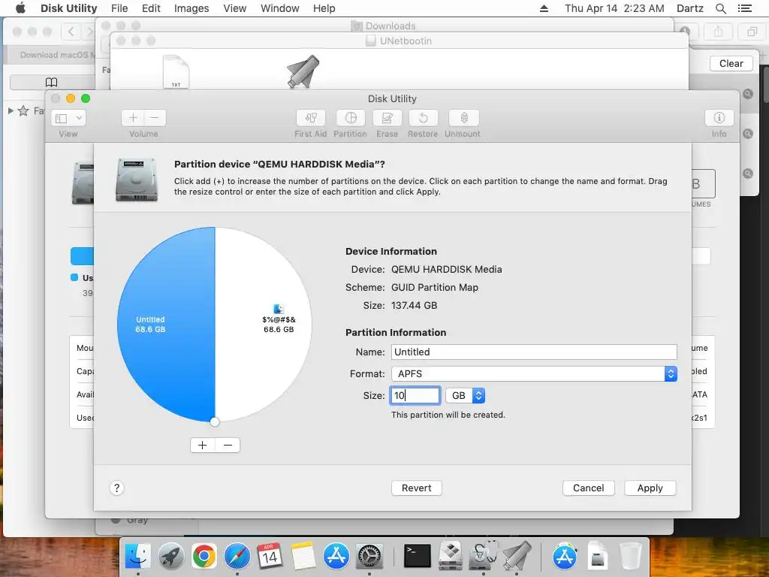Open the File menu

tap(119, 8)
